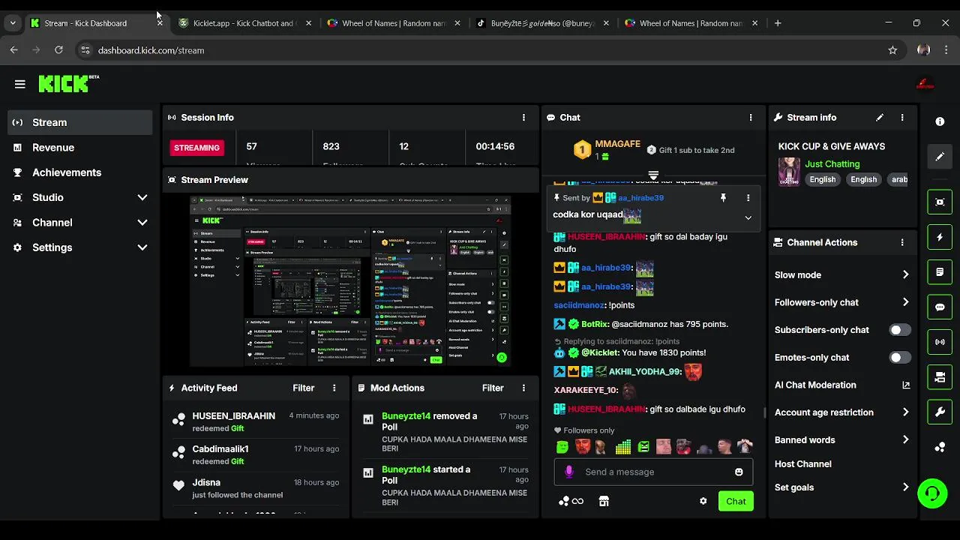
Task: Click the STREAMING status badge
Action: [x=196, y=148]
